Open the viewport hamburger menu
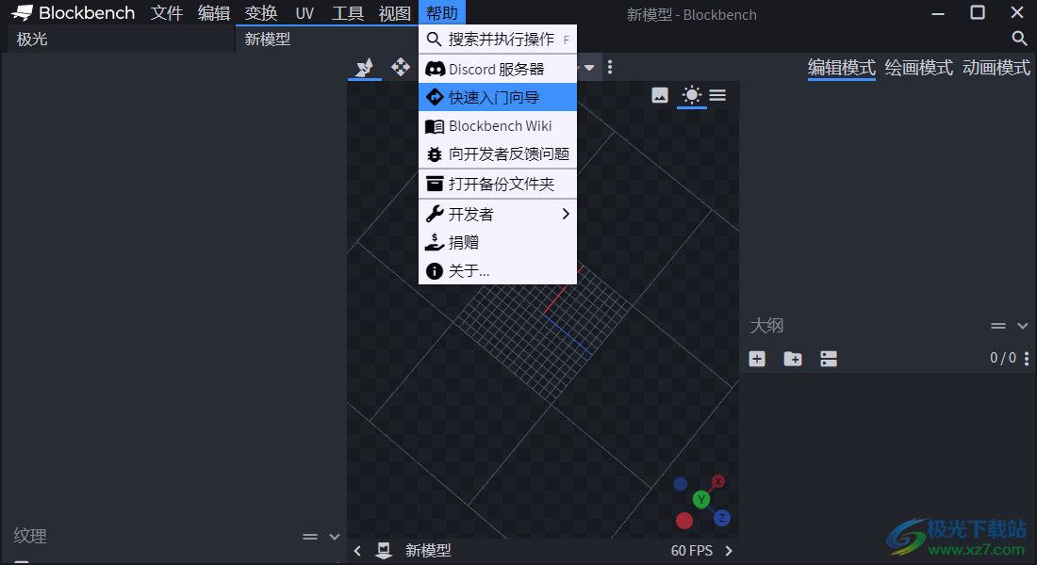 point(717,95)
